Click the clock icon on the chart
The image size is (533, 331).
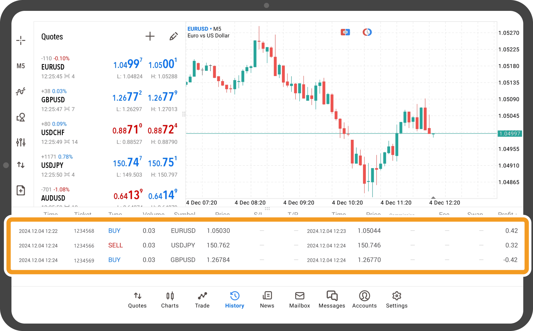click(x=367, y=32)
